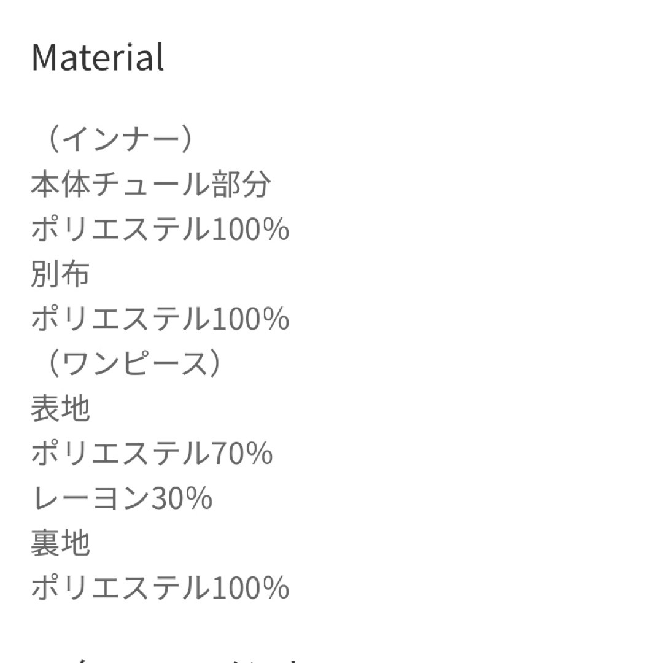Click the ポリエステル70% line

152,453
